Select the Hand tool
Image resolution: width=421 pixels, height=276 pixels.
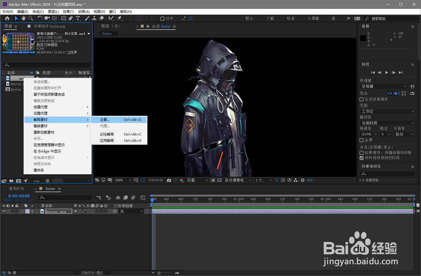click(24, 18)
